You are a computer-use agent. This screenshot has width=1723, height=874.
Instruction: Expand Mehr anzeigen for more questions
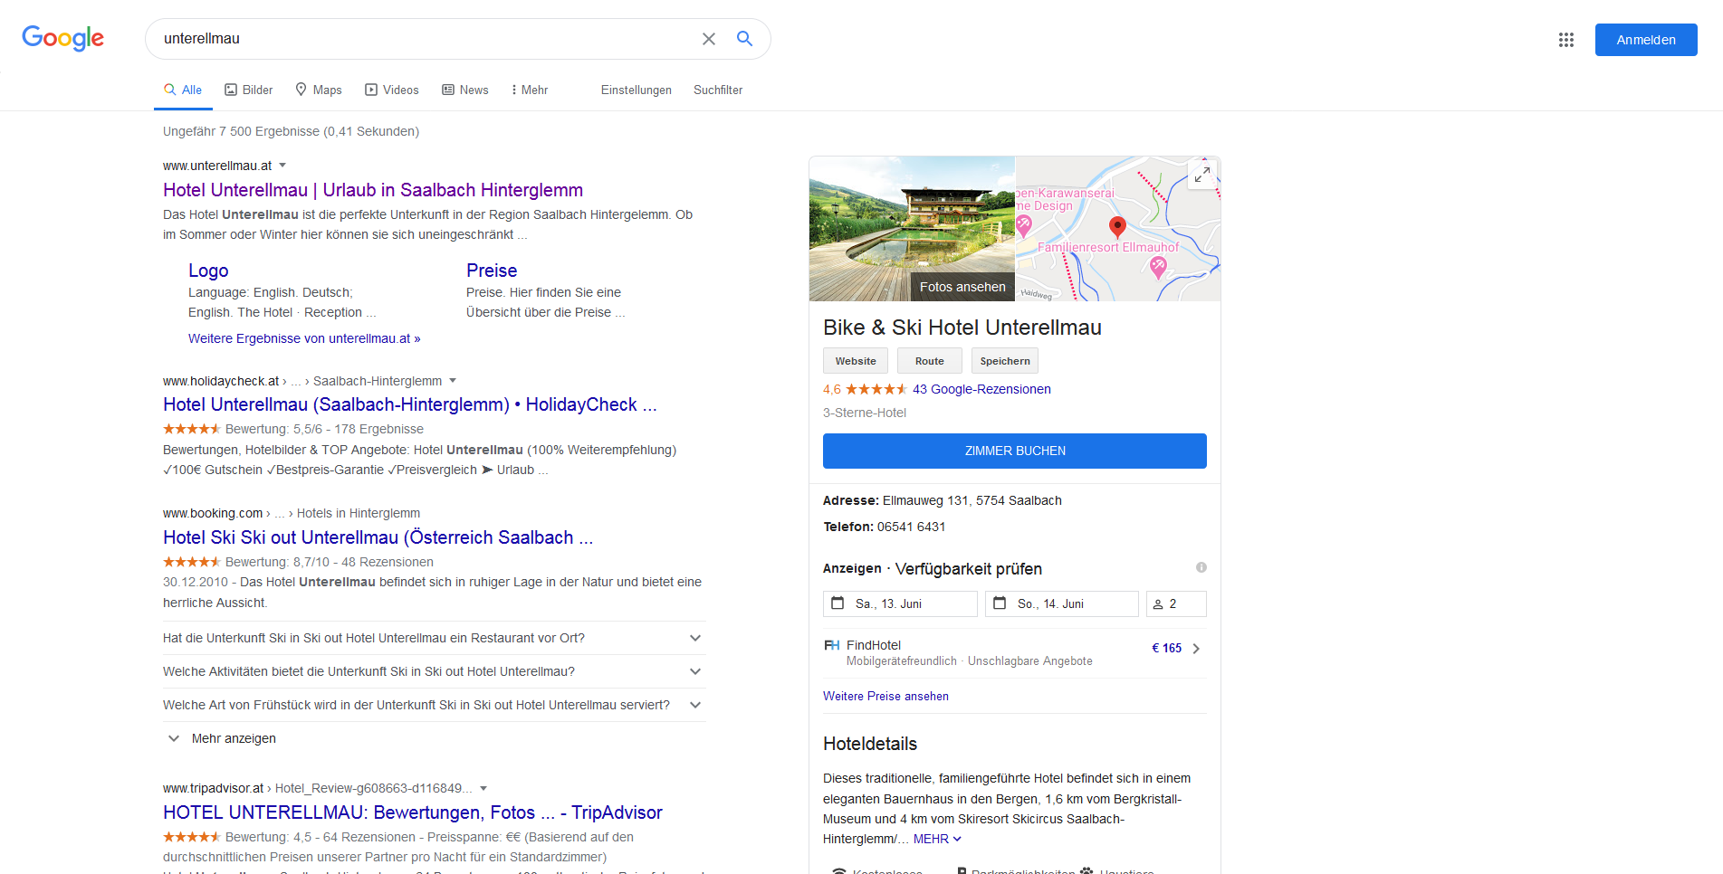coord(223,738)
